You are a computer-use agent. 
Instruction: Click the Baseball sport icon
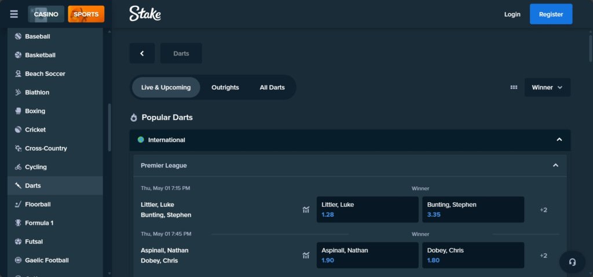click(x=18, y=37)
